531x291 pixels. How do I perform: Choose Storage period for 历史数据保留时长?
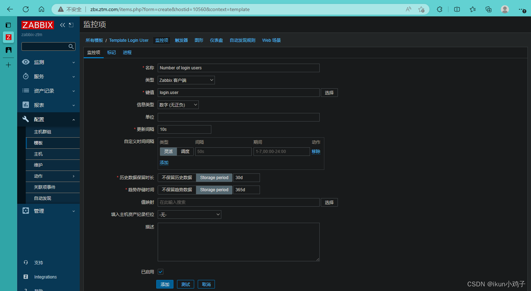tap(214, 178)
